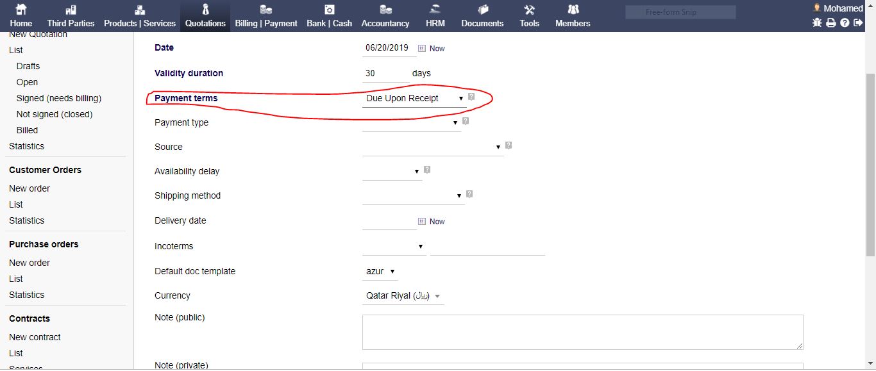The height and width of the screenshot is (371, 876).
Task: Click the logout icon
Action: coord(859,22)
